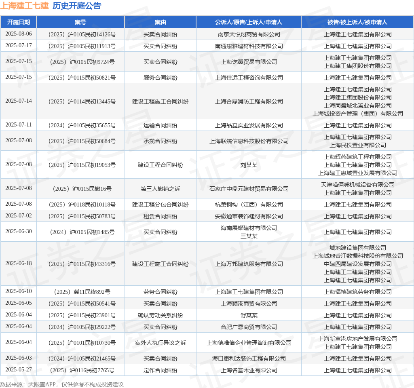Click the date 2025-07-17

pos(19,46)
